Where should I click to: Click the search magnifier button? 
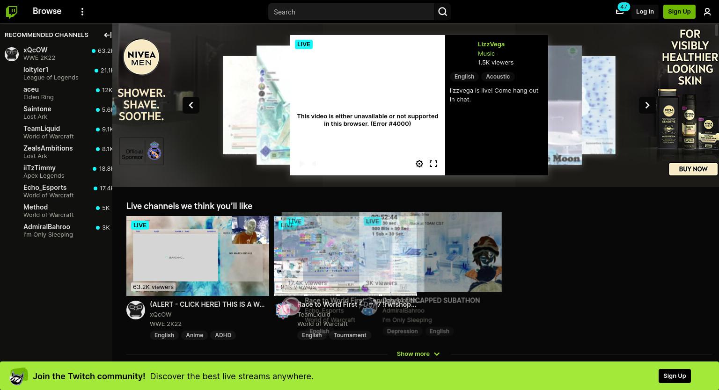(443, 12)
